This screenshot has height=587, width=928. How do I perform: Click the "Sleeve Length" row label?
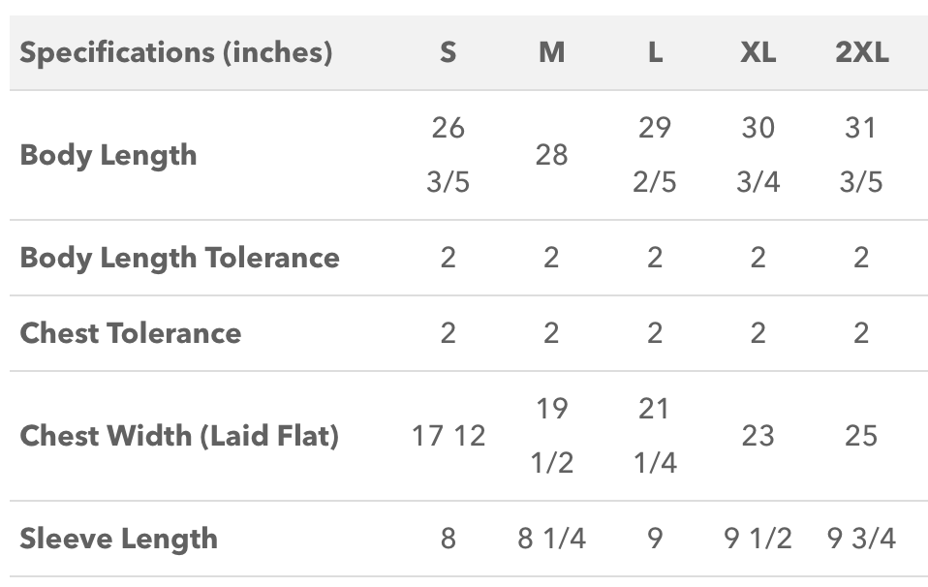tap(118, 539)
